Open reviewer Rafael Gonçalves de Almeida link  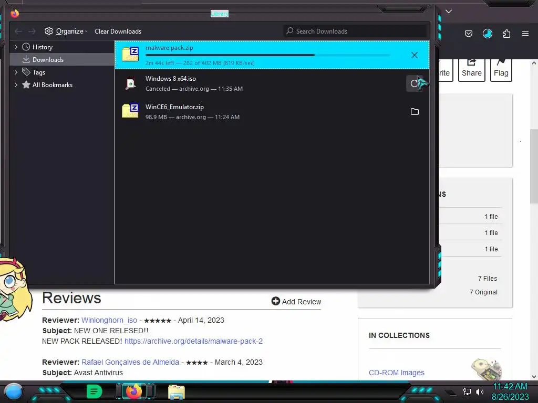130,362
